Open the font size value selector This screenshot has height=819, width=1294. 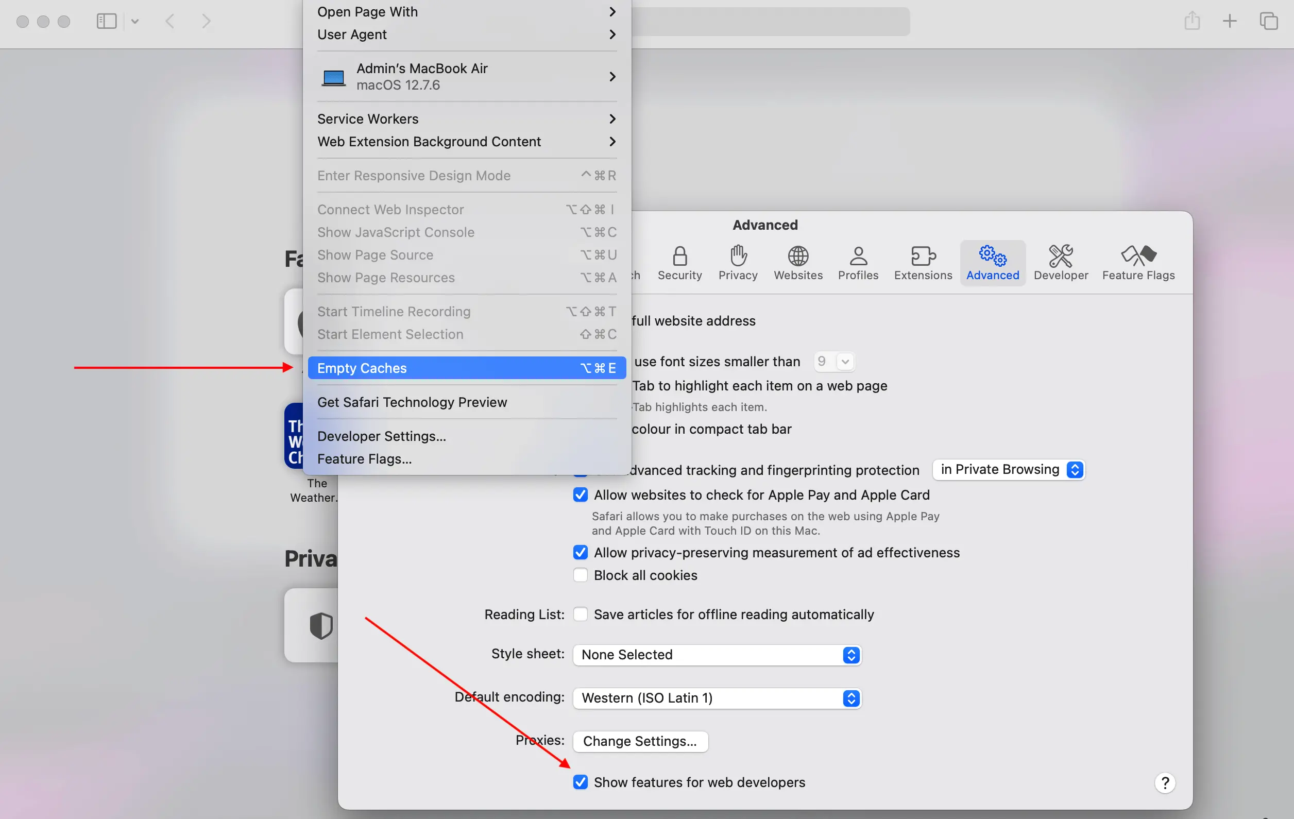click(x=833, y=362)
